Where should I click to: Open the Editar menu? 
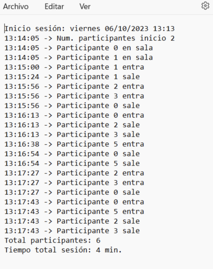[54, 7]
